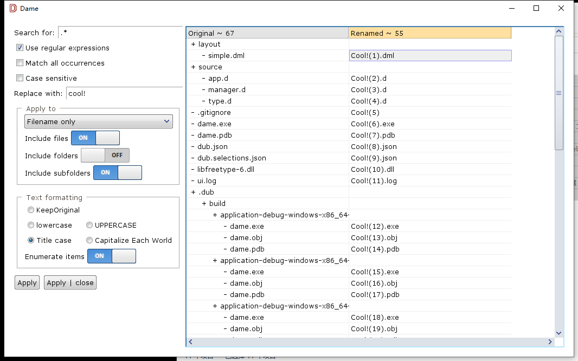Select the simple.dml file row
The width and height of the screenshot is (578, 361).
click(x=267, y=56)
